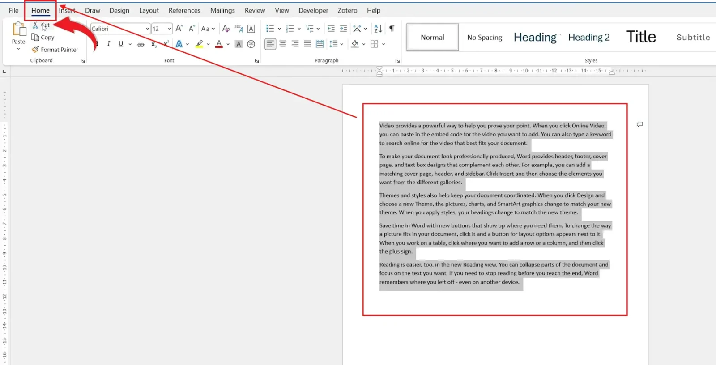This screenshot has width=716, height=365.
Task: Click the Paste clipboard icon
Action: coord(19,29)
